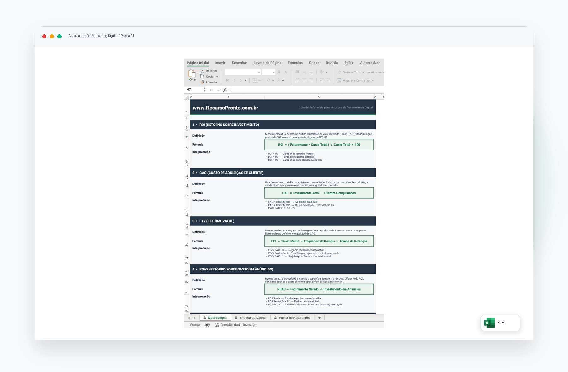Open insert function with the fx icon
Viewport: 568px width, 372px height.
pos(225,90)
